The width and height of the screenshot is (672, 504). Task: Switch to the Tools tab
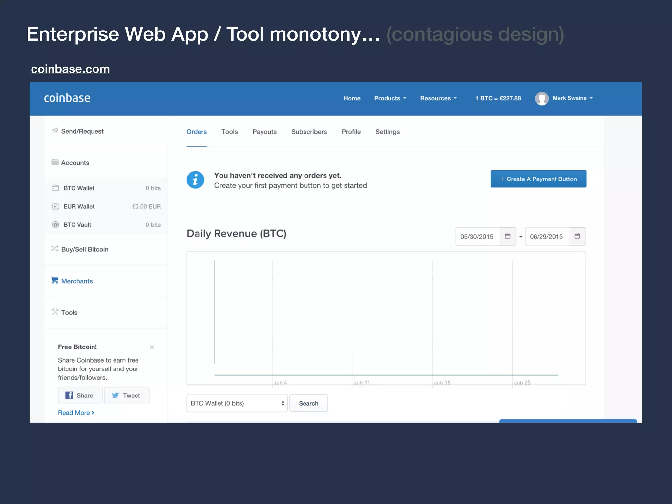[229, 132]
